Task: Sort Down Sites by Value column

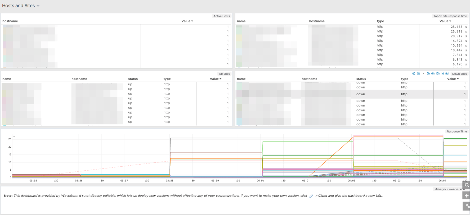Action: click(x=453, y=79)
